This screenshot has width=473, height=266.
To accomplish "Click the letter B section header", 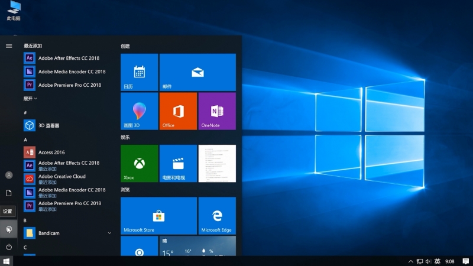I will click(x=25, y=220).
